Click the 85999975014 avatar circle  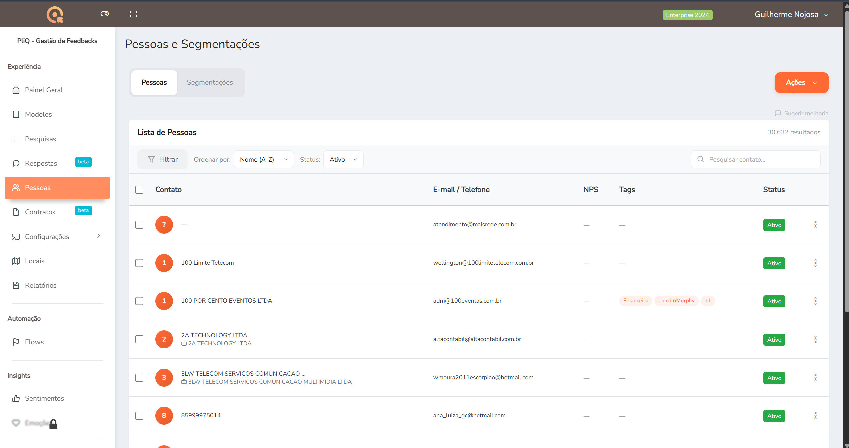tap(164, 416)
